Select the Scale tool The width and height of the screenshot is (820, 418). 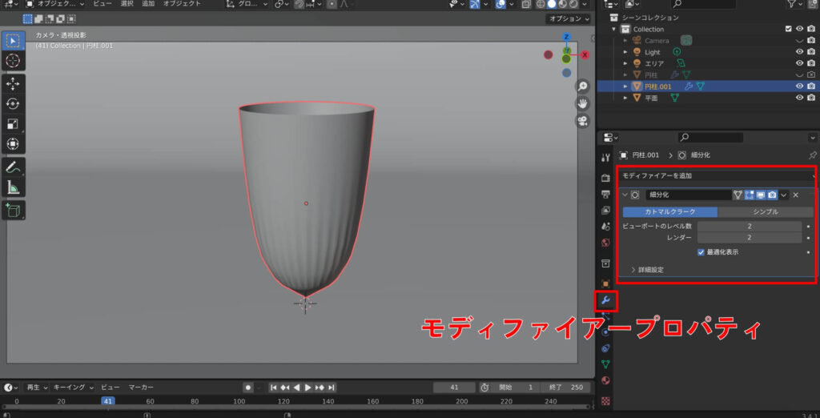(x=14, y=124)
